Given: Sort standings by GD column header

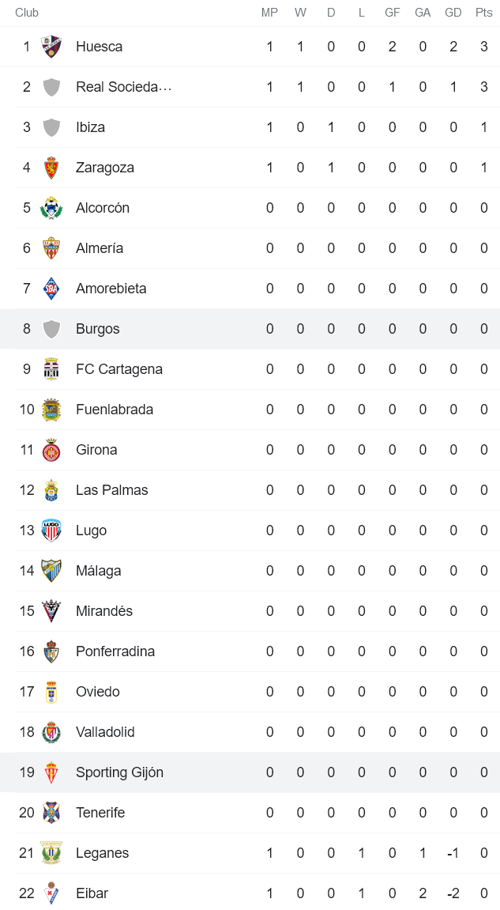Looking at the screenshot, I should [x=453, y=13].
